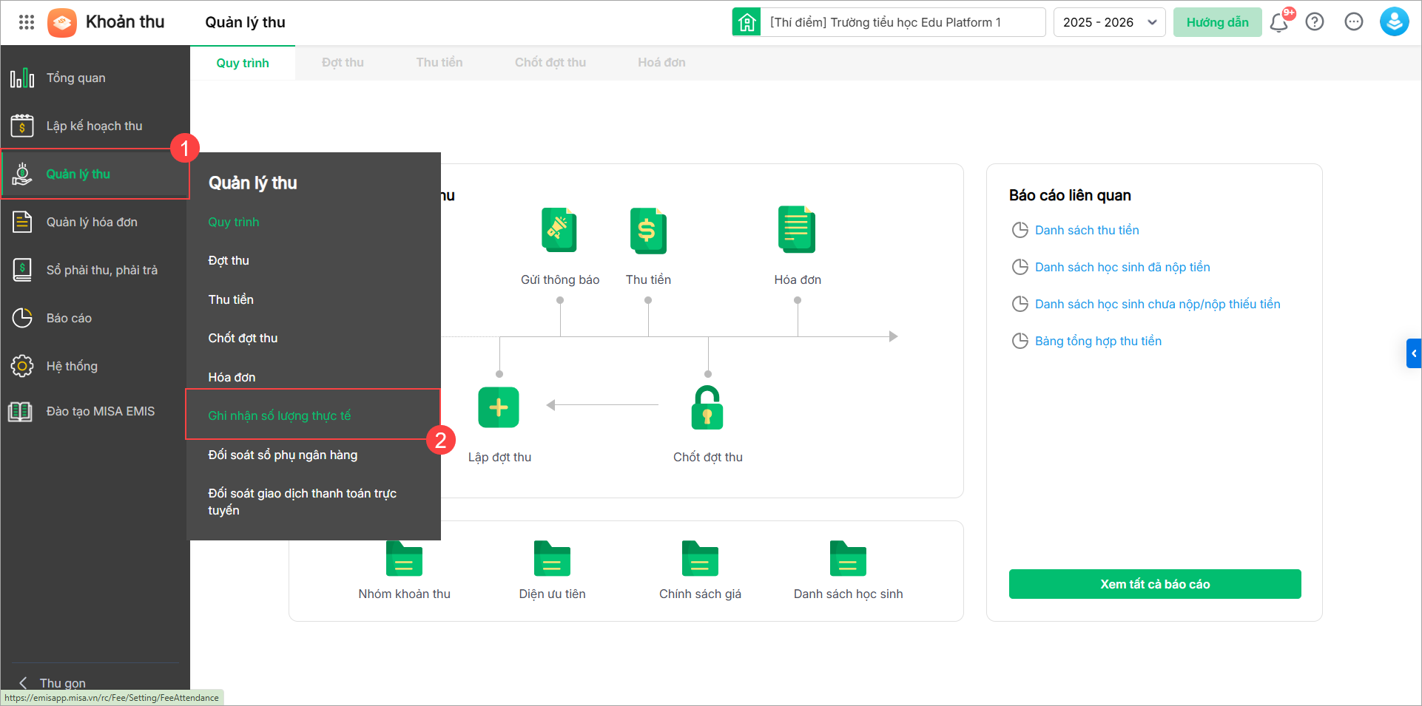Screen dimensions: 1422x706
Task: Open Hệ thống settings in sidebar
Action: 95,366
